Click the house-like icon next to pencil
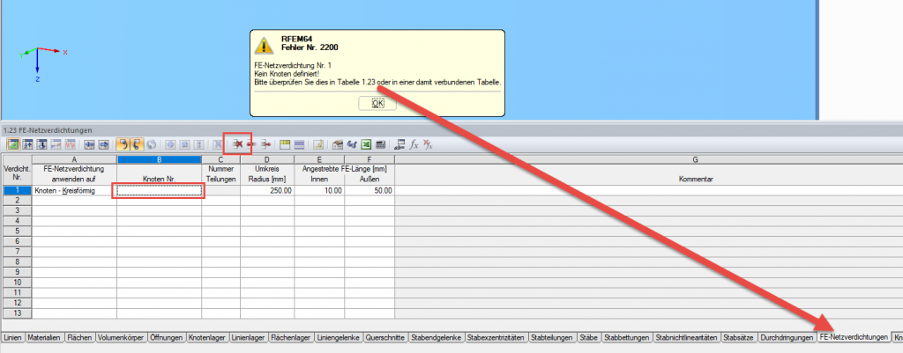903x353 pixels. pos(338,144)
